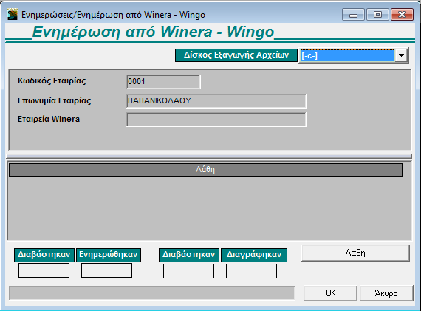The width and height of the screenshot is (421, 311).
Task: Click the application icon in the title bar
Action: coord(13,14)
